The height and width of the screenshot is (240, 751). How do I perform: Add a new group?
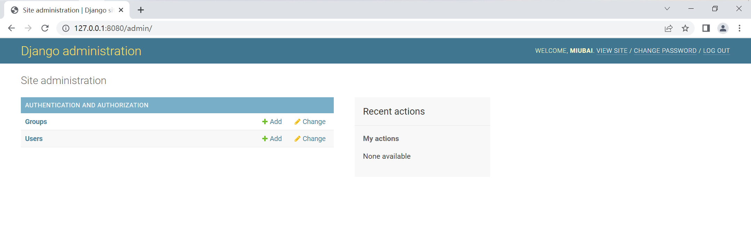[x=272, y=122]
